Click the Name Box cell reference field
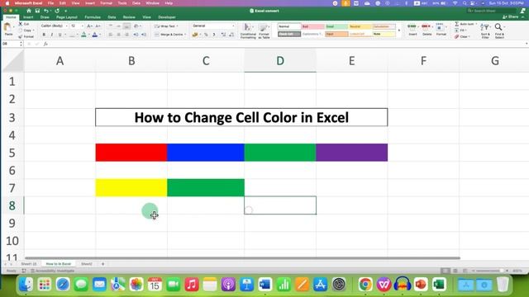Screen dimensions: 529x297 tap(12, 44)
